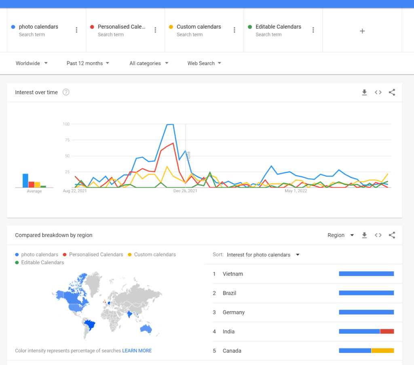Viewport: 414px width, 365px height.
Task: Download Interest over time chart data
Action: [x=364, y=92]
